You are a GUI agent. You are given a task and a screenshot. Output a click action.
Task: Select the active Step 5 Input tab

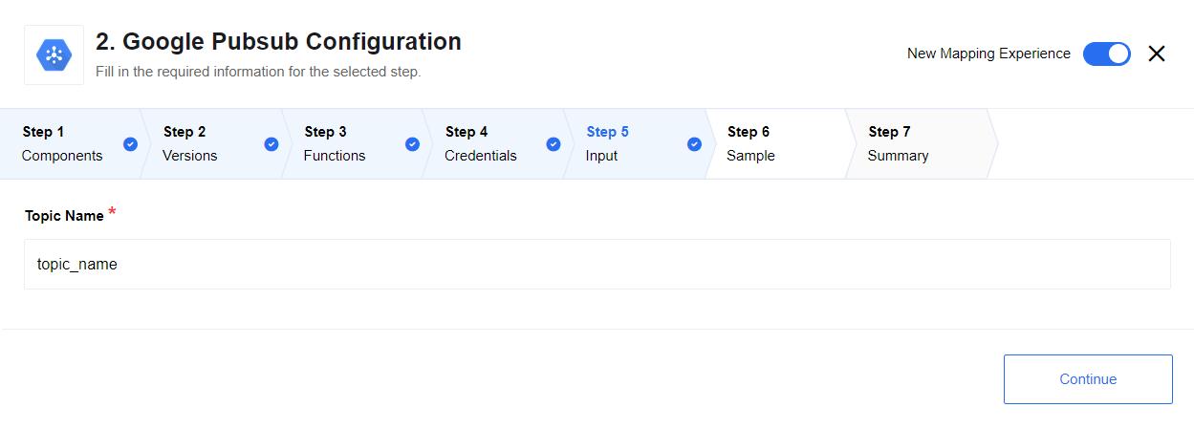tap(636, 144)
